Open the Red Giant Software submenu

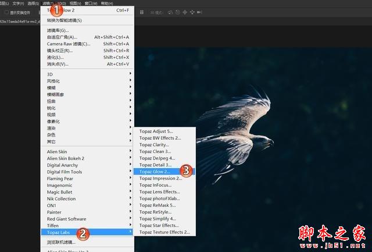[87, 219]
